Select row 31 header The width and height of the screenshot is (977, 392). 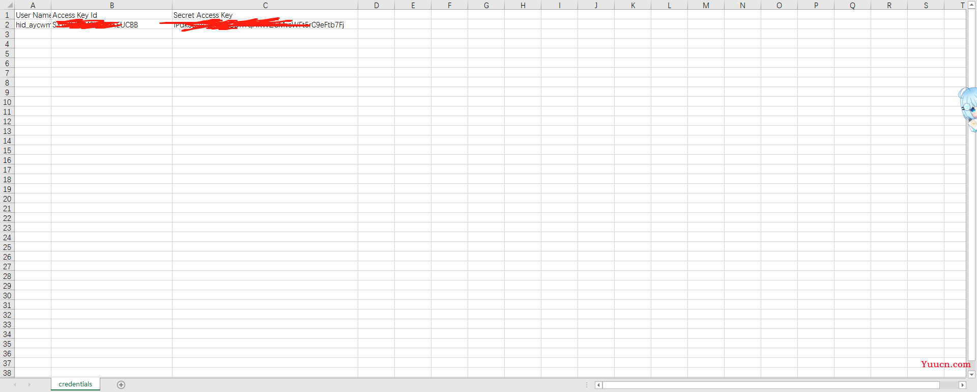point(7,305)
